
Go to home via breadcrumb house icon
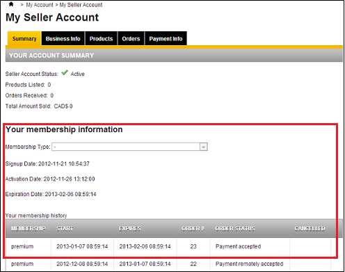[x=11, y=4]
